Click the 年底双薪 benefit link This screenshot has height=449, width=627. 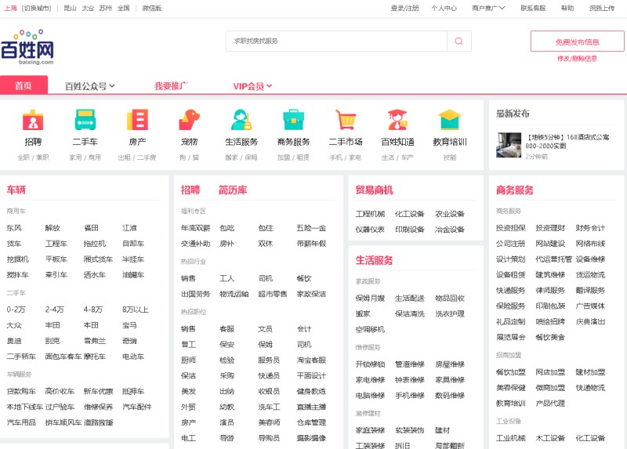click(195, 228)
